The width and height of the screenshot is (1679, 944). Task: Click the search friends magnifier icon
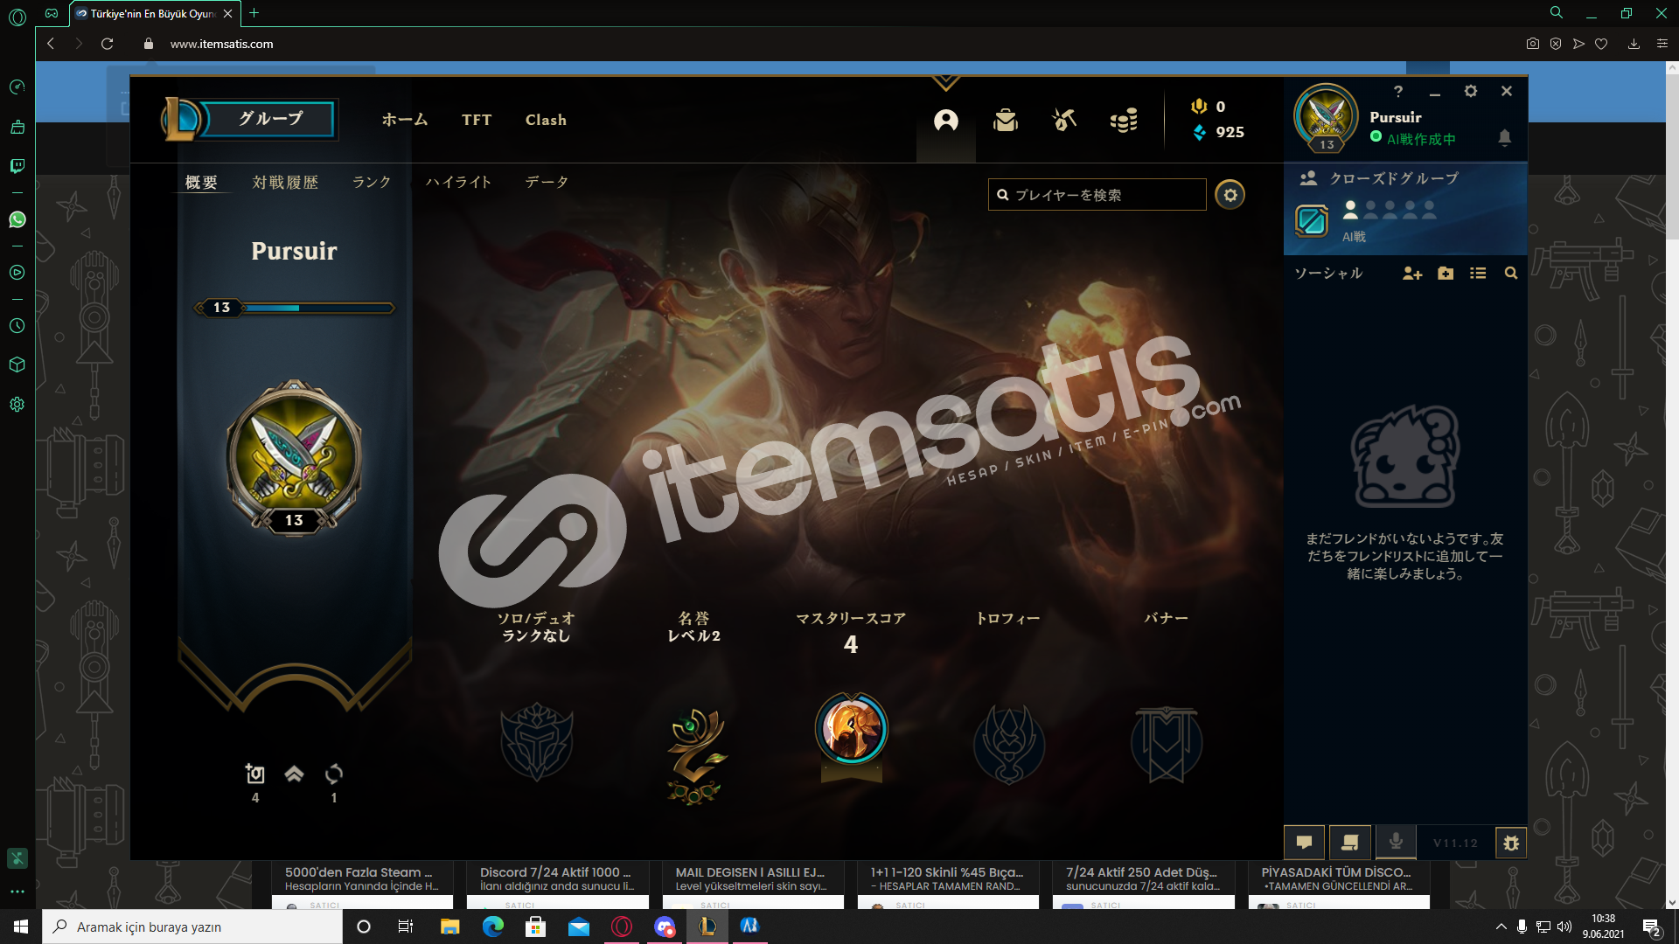pos(1510,274)
